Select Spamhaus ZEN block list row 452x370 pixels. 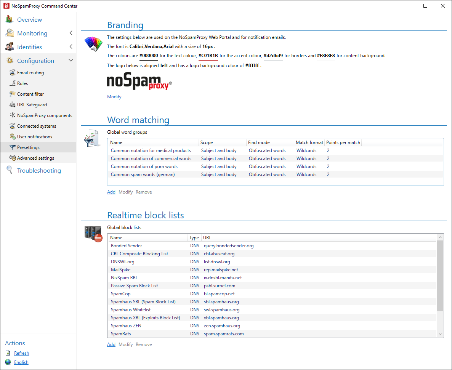point(272,326)
